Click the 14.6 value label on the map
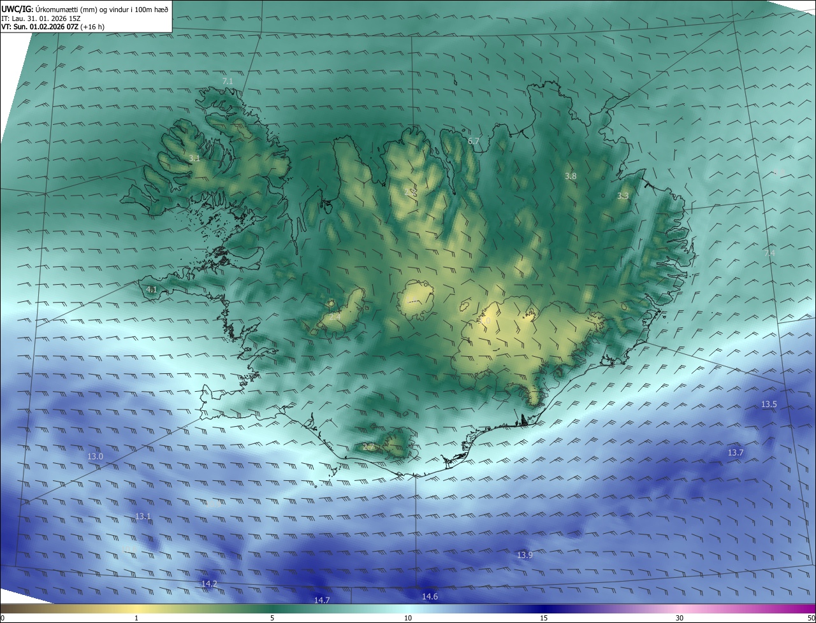 (430, 596)
